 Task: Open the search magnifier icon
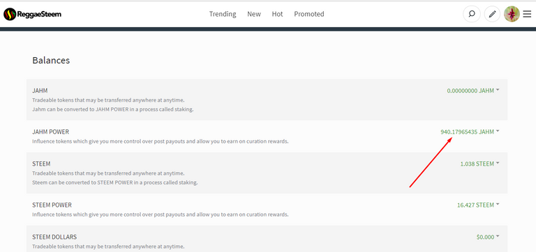471,15
